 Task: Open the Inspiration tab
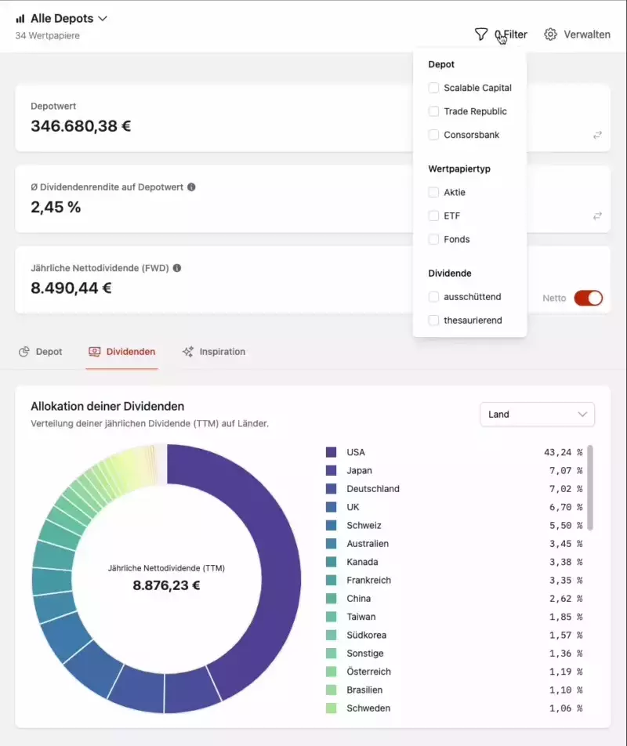(214, 352)
